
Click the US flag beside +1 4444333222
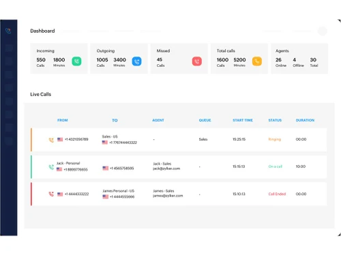[60, 194]
